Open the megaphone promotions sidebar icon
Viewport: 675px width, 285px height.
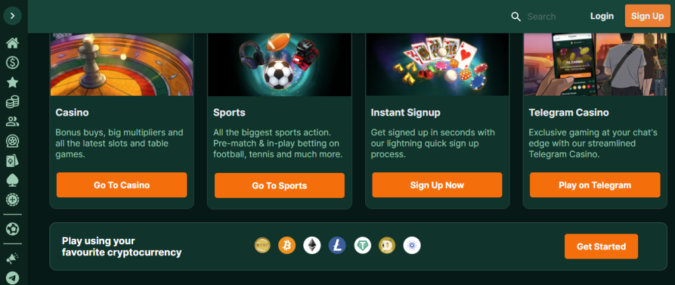point(13,259)
